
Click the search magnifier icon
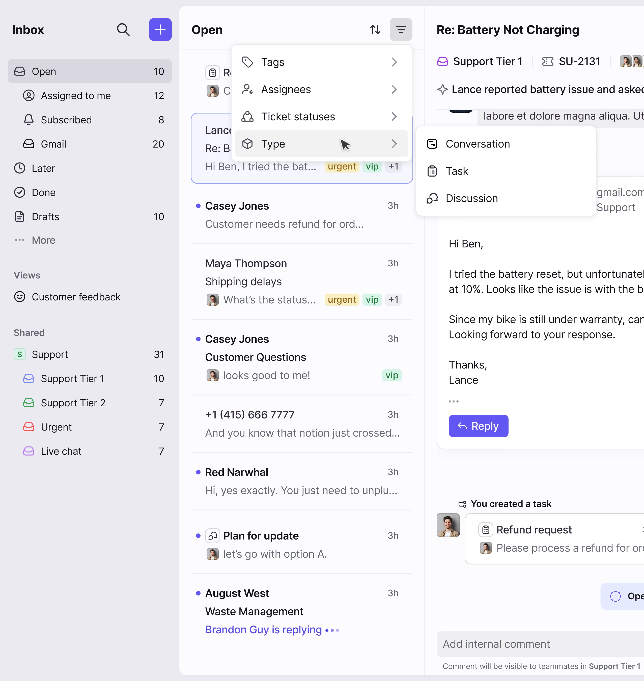123,30
